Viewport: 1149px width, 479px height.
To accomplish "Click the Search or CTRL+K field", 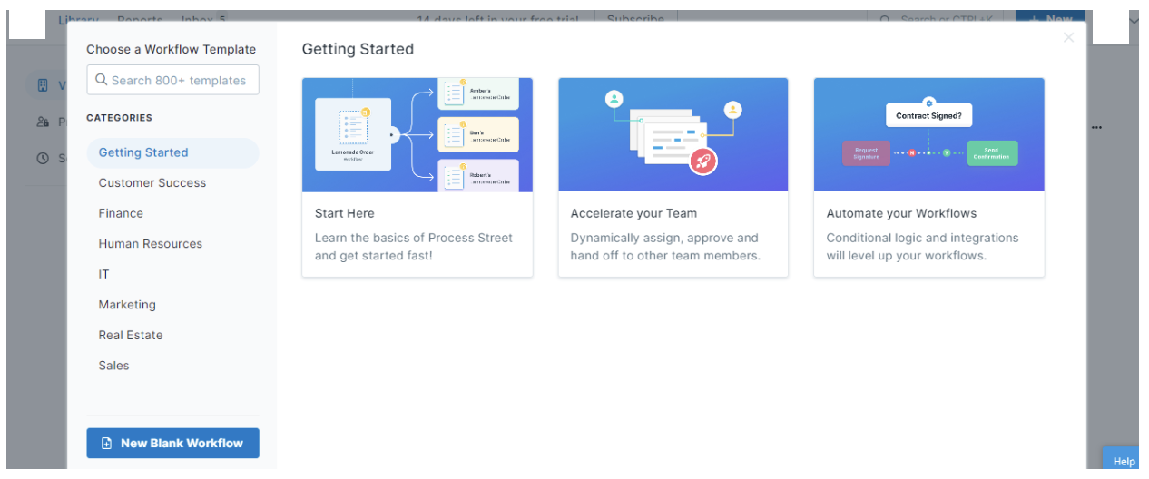I will [940, 18].
